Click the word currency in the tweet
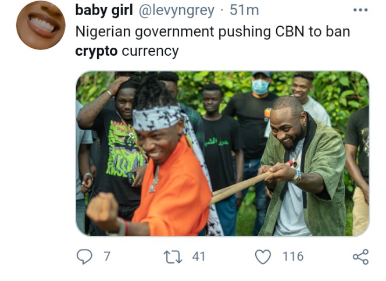Viewport: 386px width, 281px height. (x=150, y=51)
